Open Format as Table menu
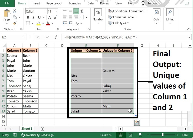The width and height of the screenshot is (193, 138). pyautogui.click(x=122, y=17)
